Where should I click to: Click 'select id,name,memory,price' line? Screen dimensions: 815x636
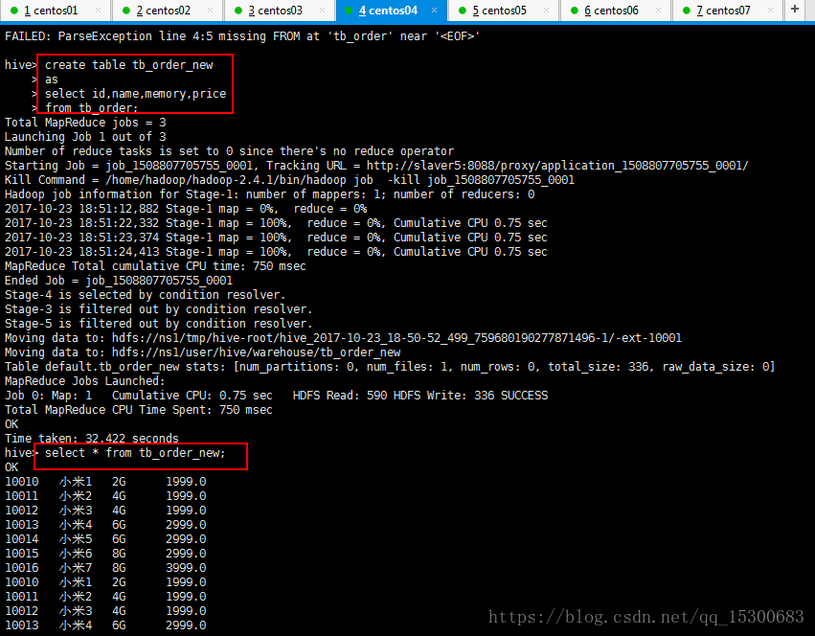[x=136, y=94]
